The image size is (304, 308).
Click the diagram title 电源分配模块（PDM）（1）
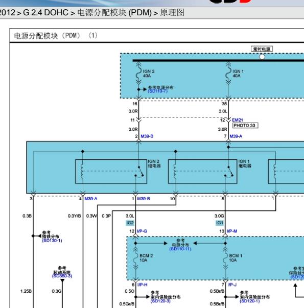pyautogui.click(x=56, y=36)
